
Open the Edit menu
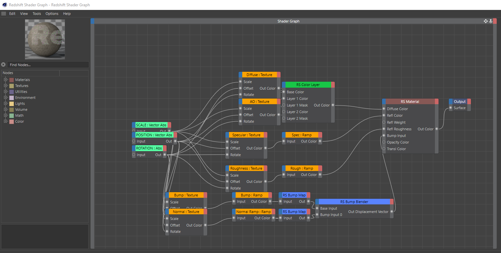[12, 14]
